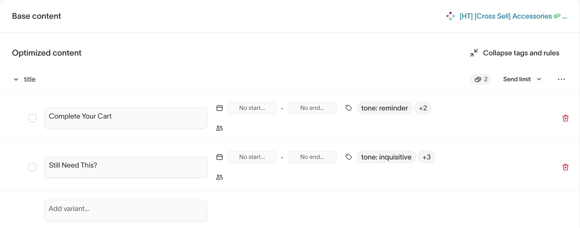This screenshot has width=580, height=228.
Task: Collapse the title section using its chevron
Action: point(16,79)
